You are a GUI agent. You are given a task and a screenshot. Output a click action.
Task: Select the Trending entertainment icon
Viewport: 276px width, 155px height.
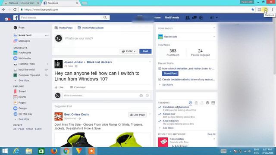point(213,102)
